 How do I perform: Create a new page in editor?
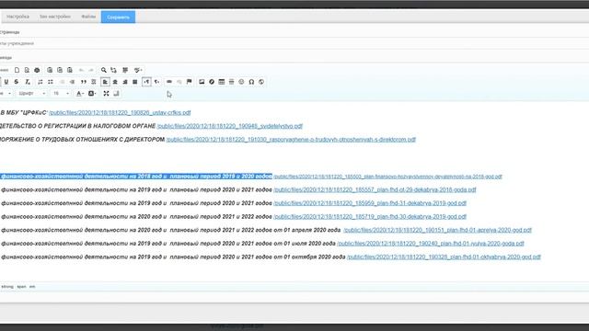pos(17,70)
